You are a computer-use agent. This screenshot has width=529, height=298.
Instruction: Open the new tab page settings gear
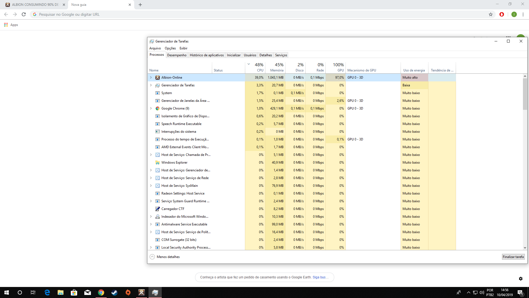[x=521, y=279]
